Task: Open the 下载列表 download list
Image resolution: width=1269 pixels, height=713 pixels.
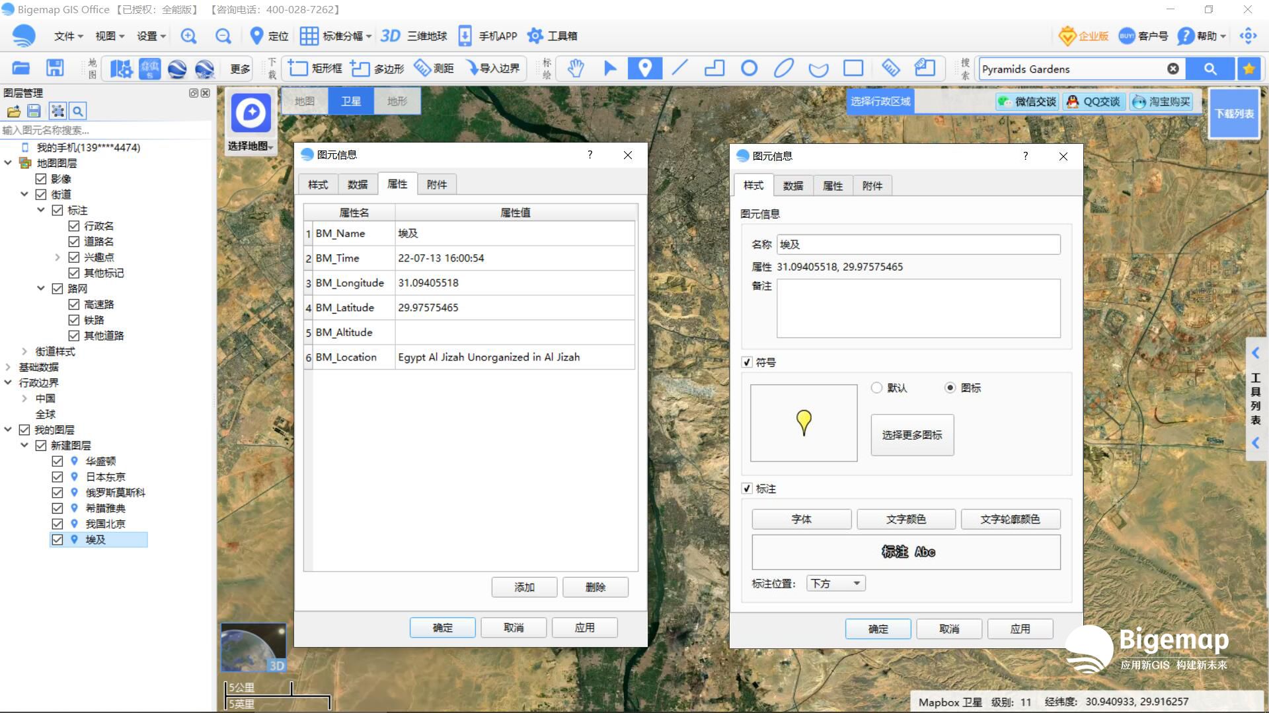Action: coord(1234,114)
